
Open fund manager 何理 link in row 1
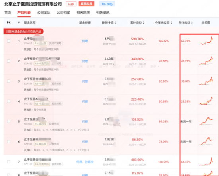85,41
